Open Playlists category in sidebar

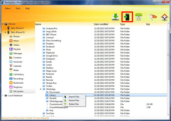[x=17, y=49]
